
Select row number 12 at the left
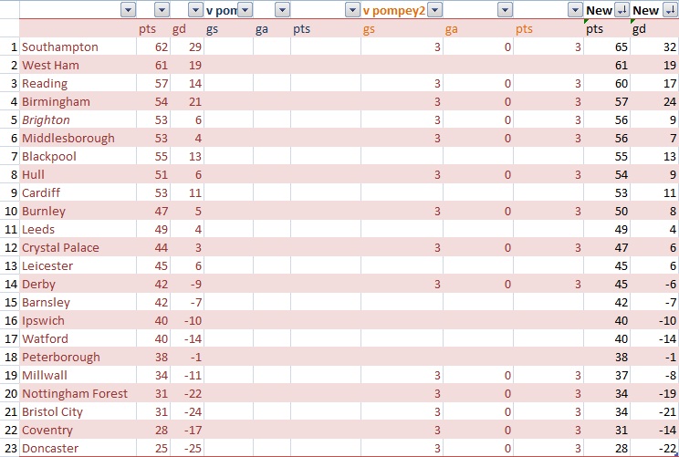pyautogui.click(x=10, y=247)
